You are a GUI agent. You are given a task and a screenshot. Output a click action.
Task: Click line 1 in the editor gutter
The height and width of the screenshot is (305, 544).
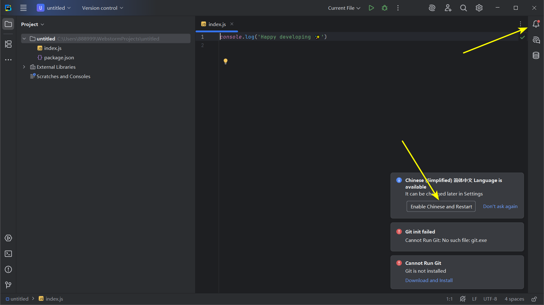click(202, 37)
